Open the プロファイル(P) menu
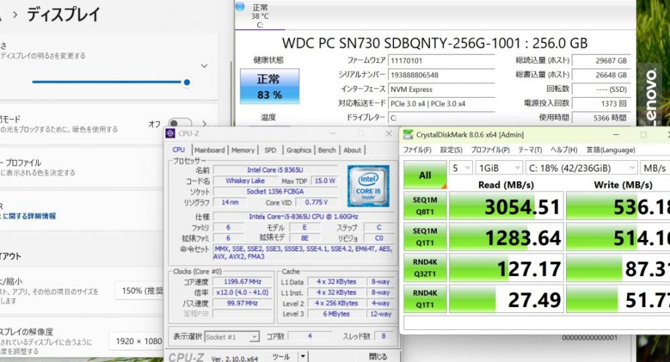 click(490, 150)
